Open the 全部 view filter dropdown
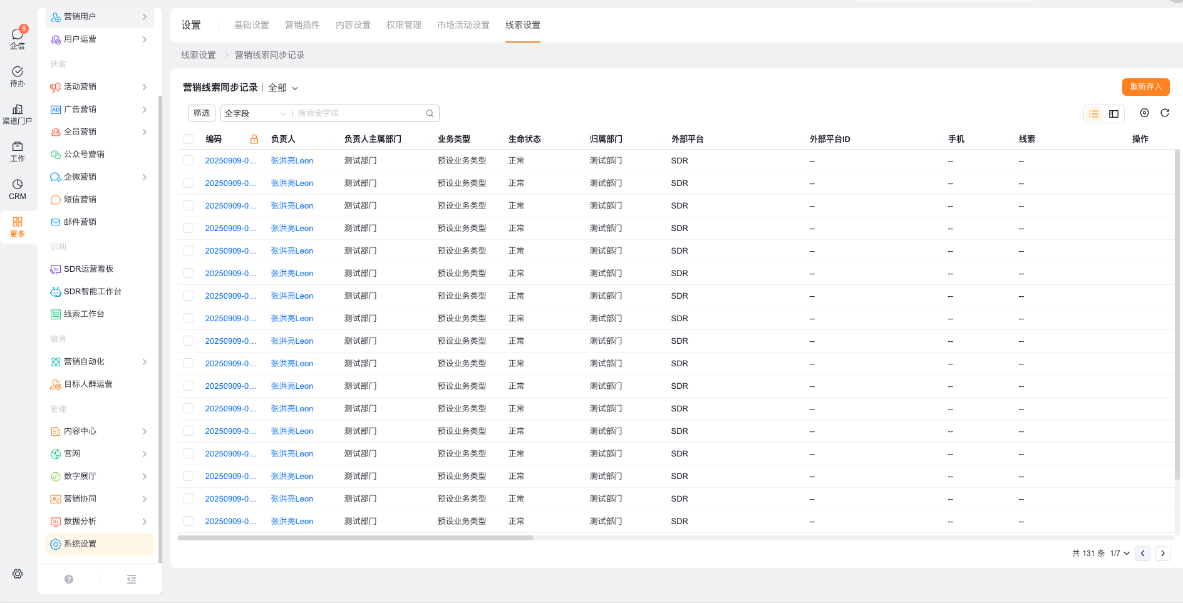 click(x=283, y=88)
